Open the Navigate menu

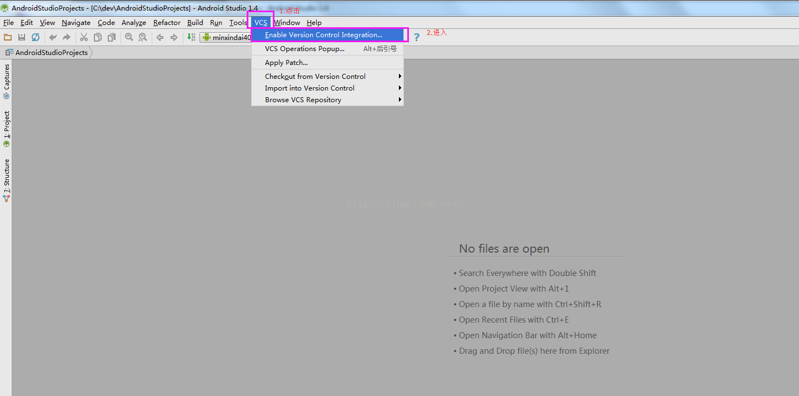[x=76, y=23]
